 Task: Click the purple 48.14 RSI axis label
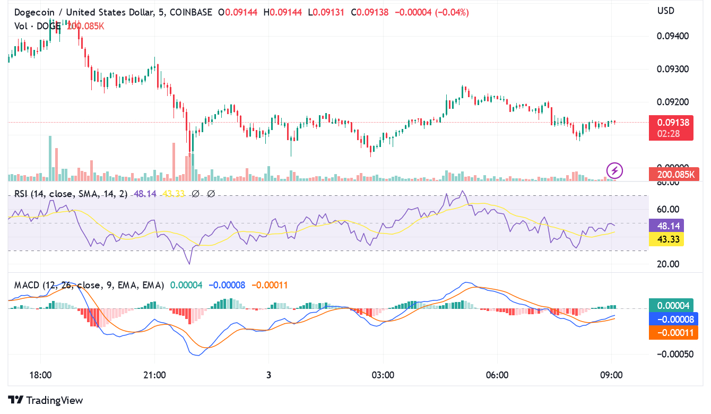666,226
